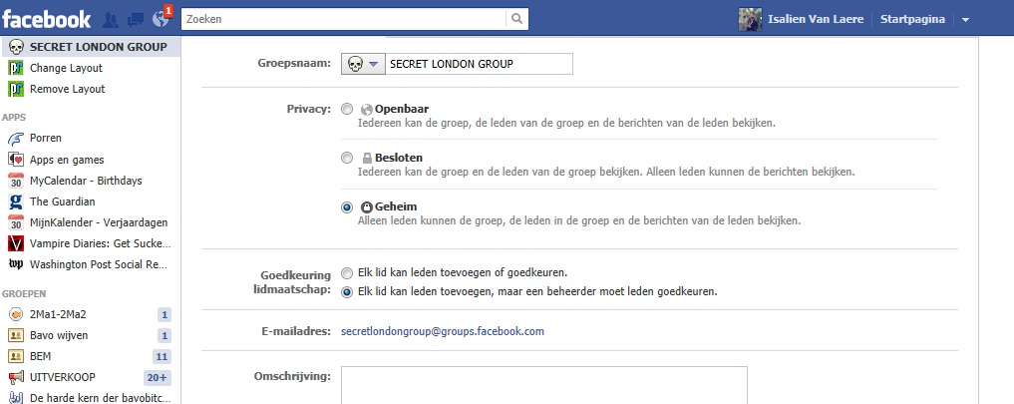Click the group email address link

443,331
